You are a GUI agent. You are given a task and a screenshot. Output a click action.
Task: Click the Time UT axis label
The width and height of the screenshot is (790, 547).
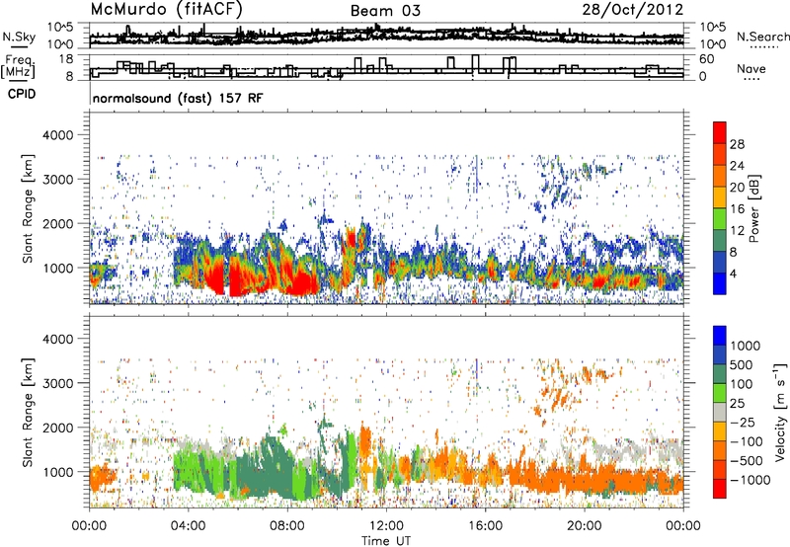[x=386, y=541]
